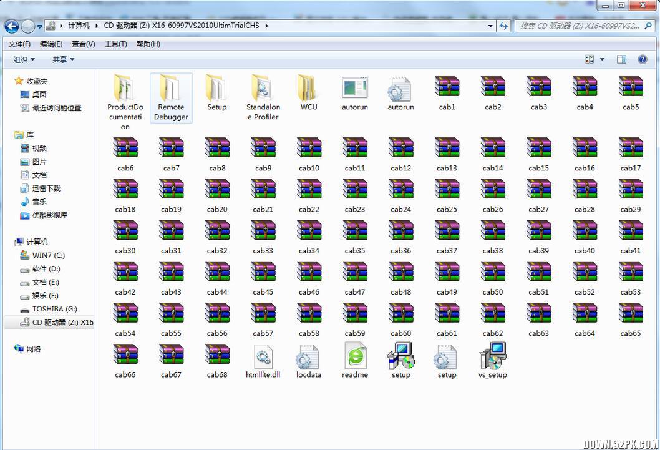This screenshot has width=660, height=450.
Task: Refresh the current folder view
Action: 503,26
